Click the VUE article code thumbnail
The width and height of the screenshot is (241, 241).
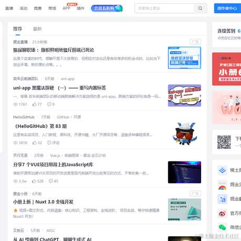[184, 172]
